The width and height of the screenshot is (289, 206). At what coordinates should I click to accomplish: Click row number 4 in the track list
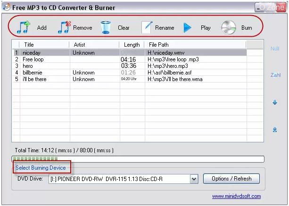pos(17,73)
